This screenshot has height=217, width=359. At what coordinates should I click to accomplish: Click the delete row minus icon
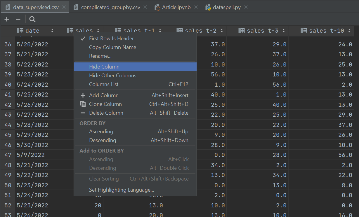click(x=18, y=19)
